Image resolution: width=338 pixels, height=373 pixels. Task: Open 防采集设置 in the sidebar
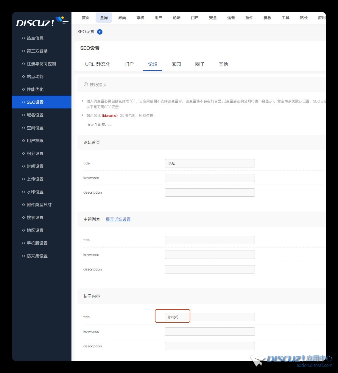pos(37,256)
